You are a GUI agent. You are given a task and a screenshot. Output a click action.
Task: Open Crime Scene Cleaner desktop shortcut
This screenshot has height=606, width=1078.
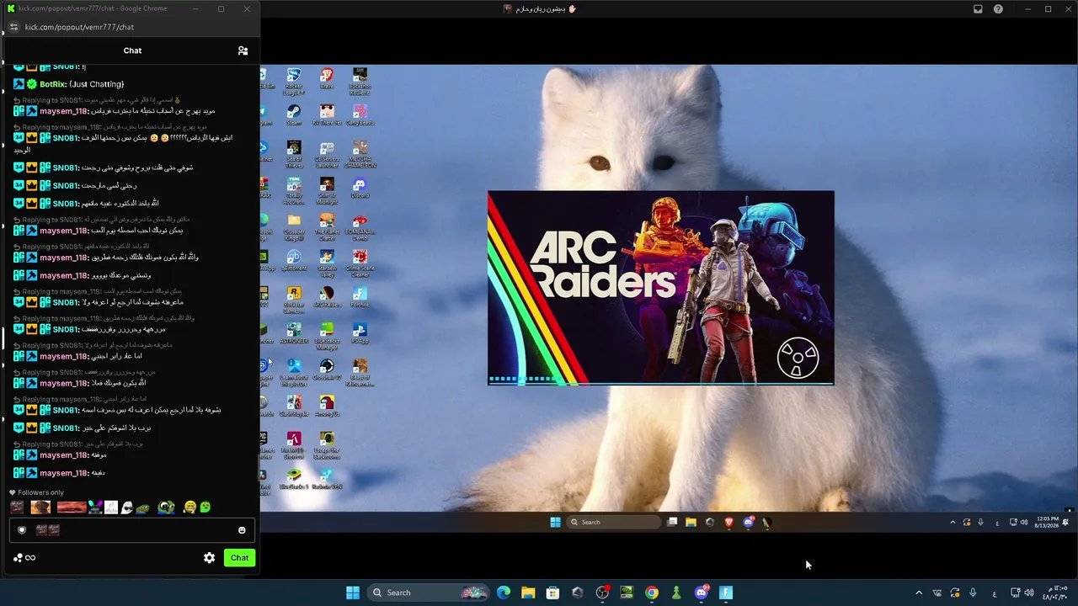pyautogui.click(x=360, y=263)
